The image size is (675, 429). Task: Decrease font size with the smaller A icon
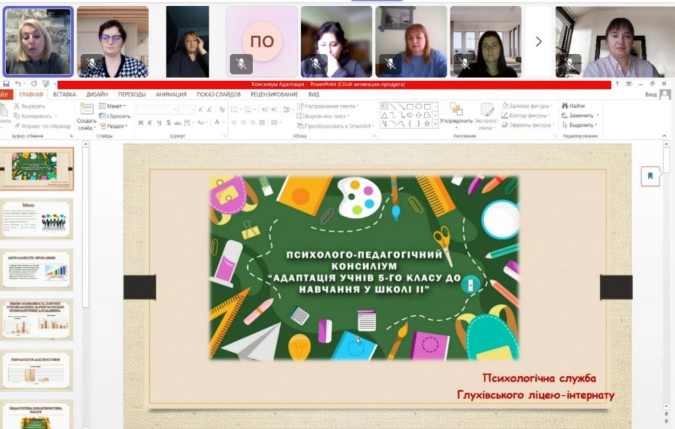[x=209, y=110]
